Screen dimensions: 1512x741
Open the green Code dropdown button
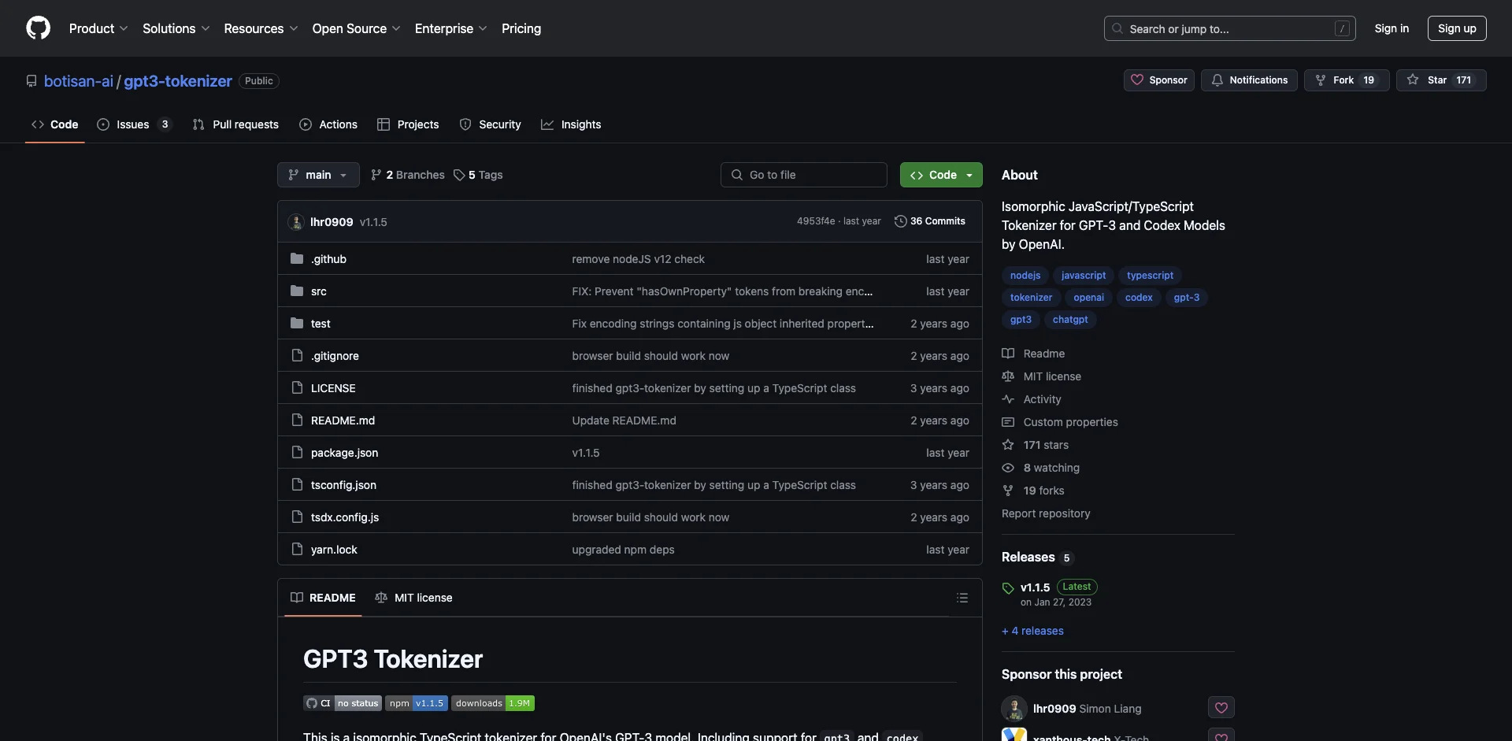pyautogui.click(x=941, y=175)
